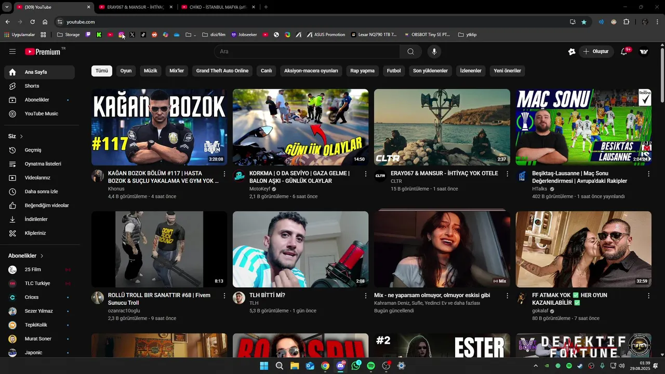
Task: Open the account avatar menu
Action: tap(644, 51)
